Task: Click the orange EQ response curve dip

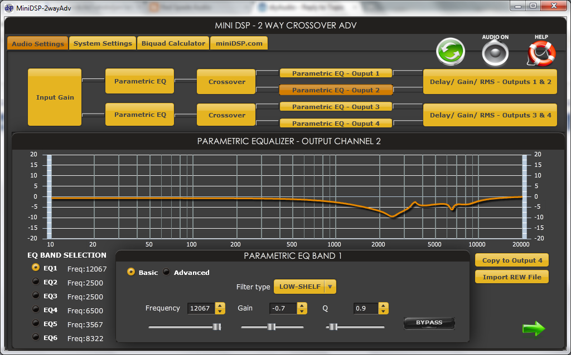Action: (x=393, y=216)
